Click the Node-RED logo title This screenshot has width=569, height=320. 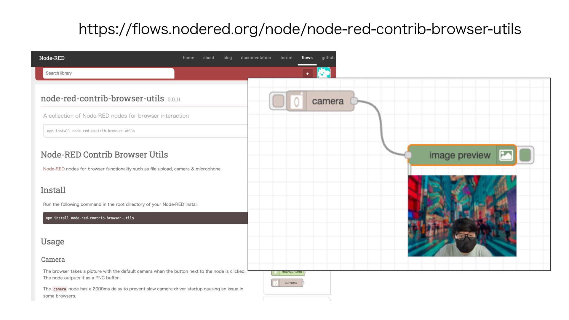52,58
